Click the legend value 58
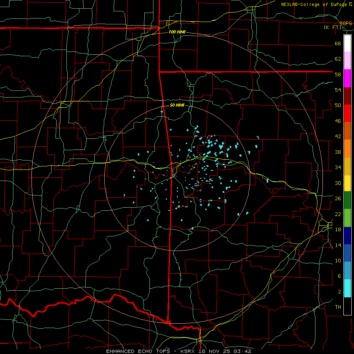The width and height of the screenshot is (354, 354). (338, 74)
